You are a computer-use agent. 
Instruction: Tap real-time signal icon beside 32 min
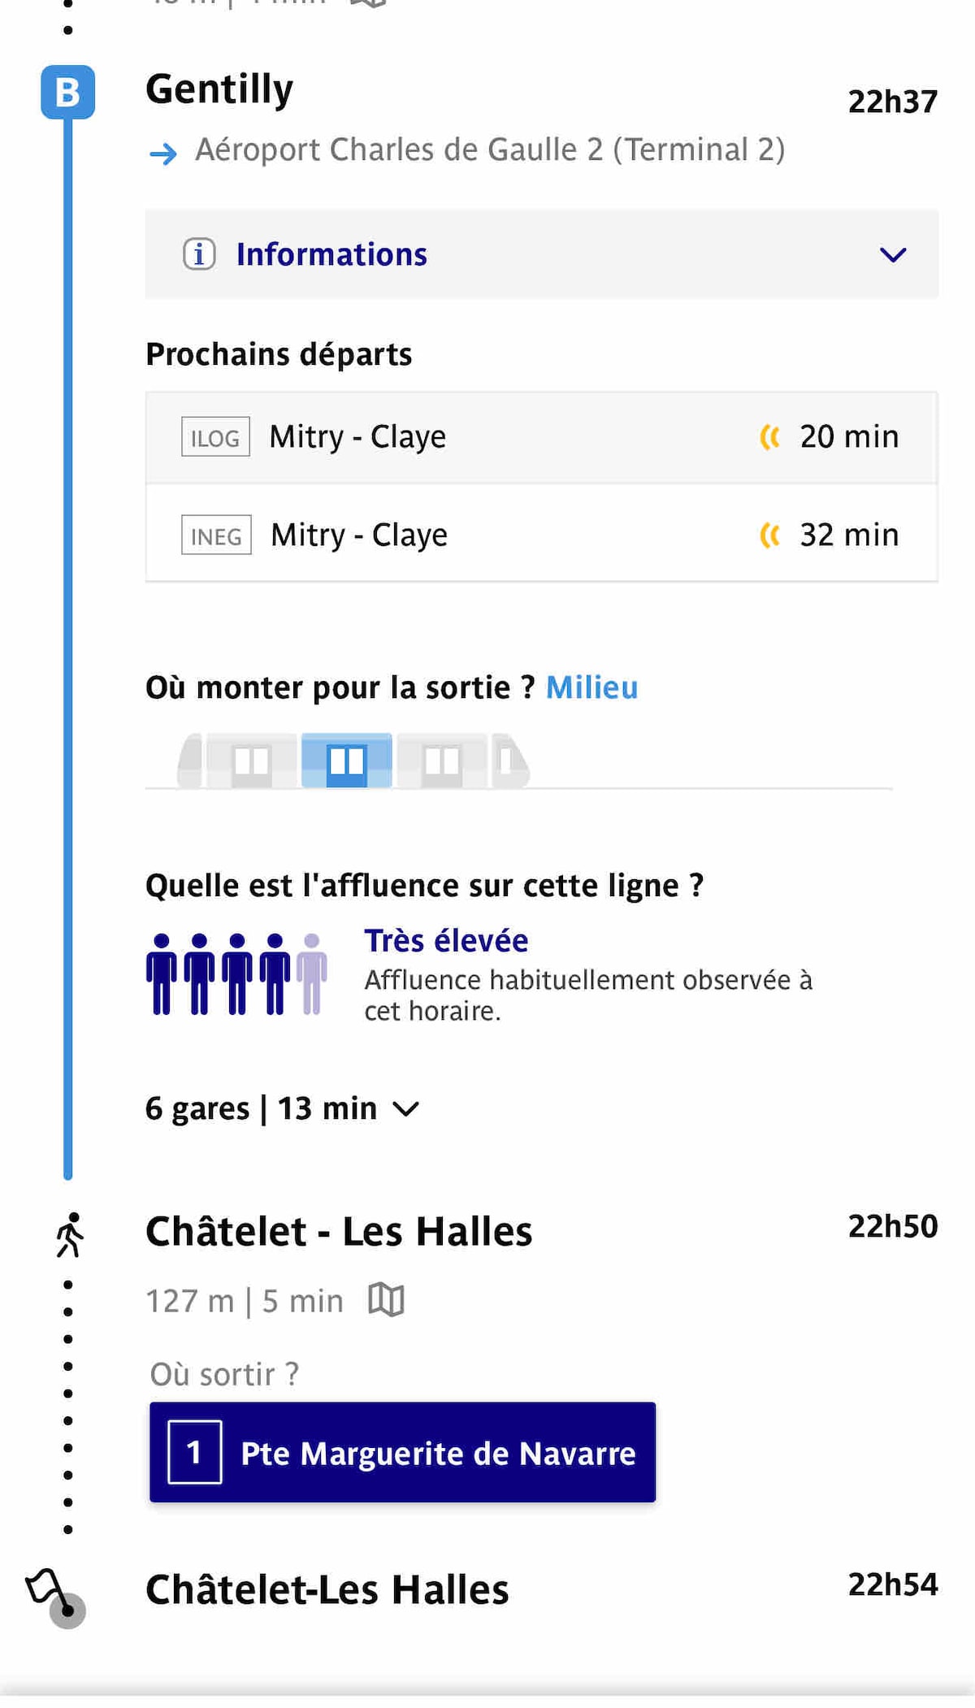pos(769,535)
